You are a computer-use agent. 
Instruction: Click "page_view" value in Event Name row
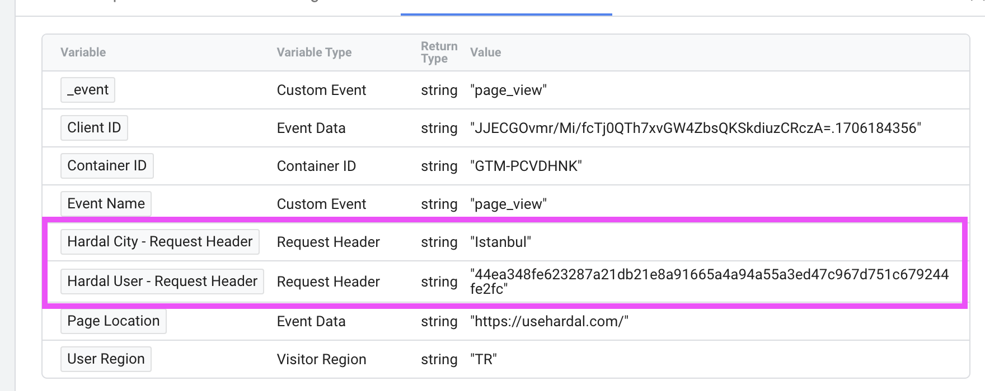(508, 204)
